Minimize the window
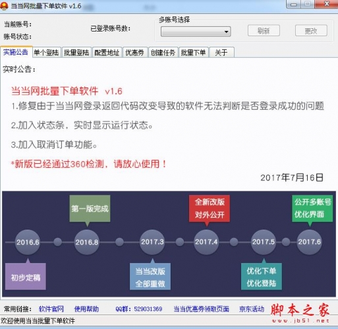Screen dimensions: 338x329 click(x=294, y=4)
